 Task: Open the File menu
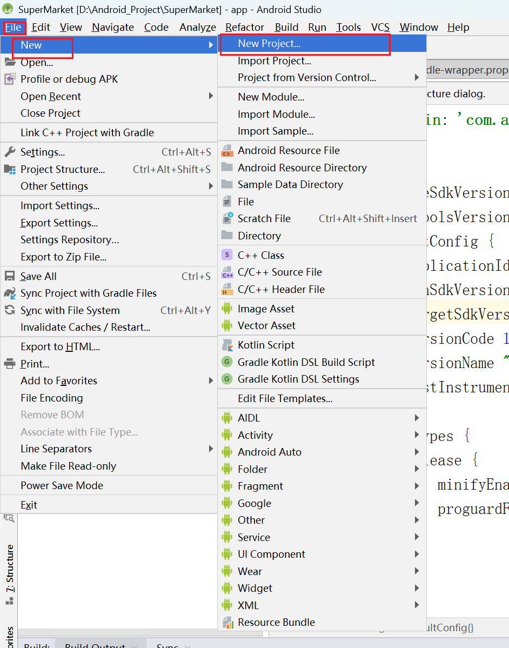(13, 27)
